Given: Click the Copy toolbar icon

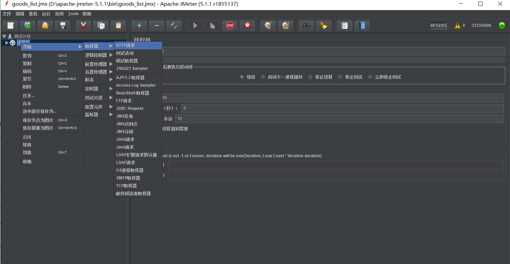Looking at the screenshot, I should coord(101,26).
